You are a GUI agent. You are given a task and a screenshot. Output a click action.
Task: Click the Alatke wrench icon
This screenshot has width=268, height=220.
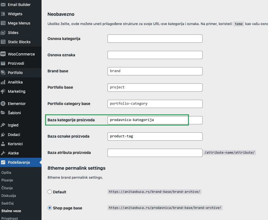(x=3, y=153)
